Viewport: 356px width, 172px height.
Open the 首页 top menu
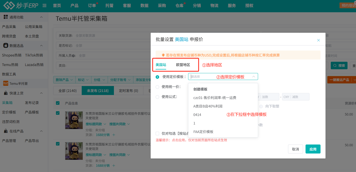tap(57, 5)
